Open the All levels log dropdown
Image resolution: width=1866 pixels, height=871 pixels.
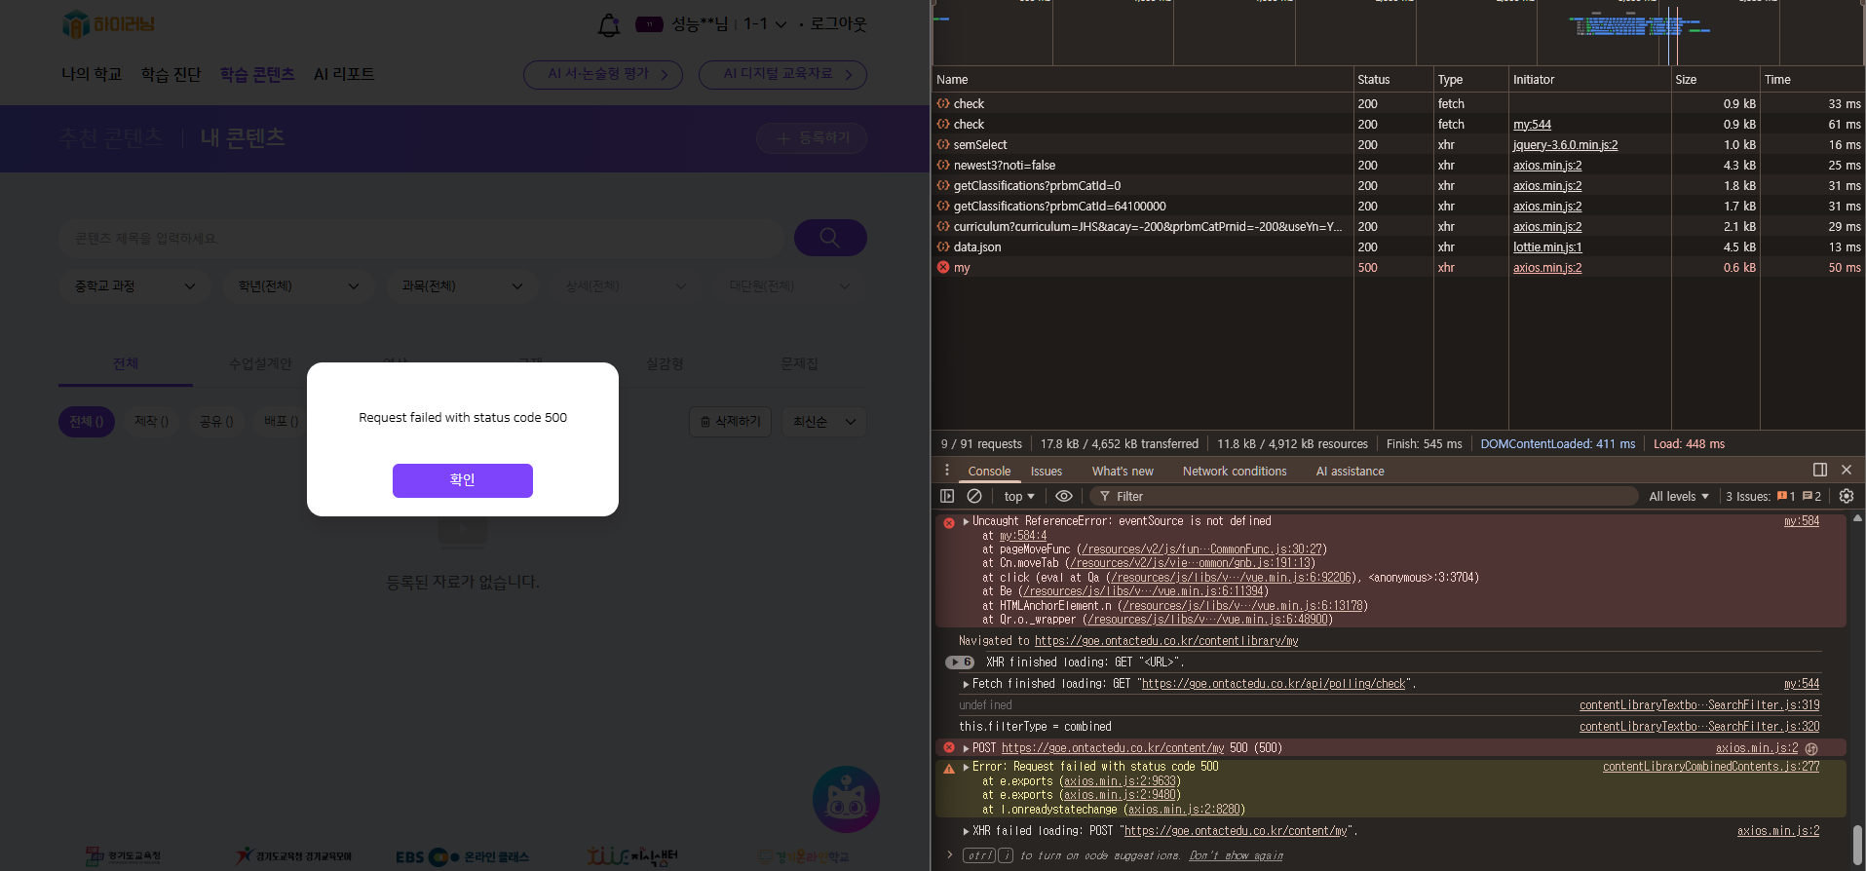click(x=1678, y=496)
